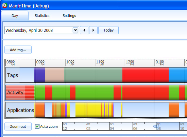Image resolution: width=187 pixels, height=137 pixels.
Task: Click the Add tag... button
Action: (x=18, y=50)
